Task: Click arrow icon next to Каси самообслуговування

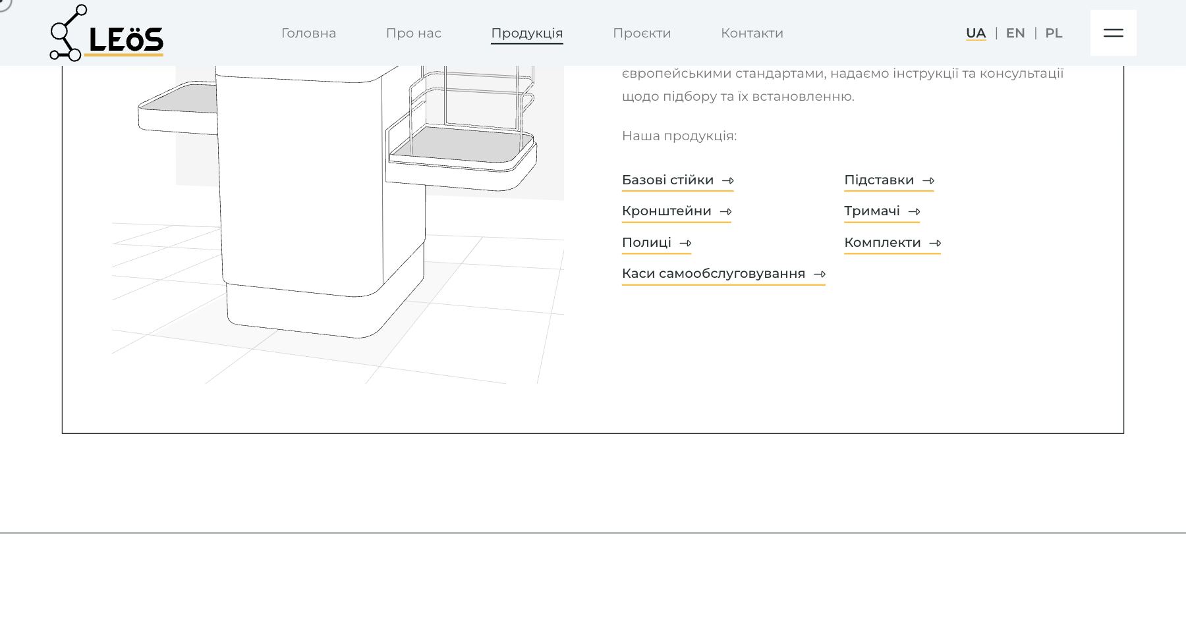Action: [820, 275]
